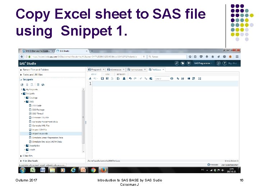Select Generate XML File snippet
Viewport: 259px width, 194px height.
[x=41, y=125]
